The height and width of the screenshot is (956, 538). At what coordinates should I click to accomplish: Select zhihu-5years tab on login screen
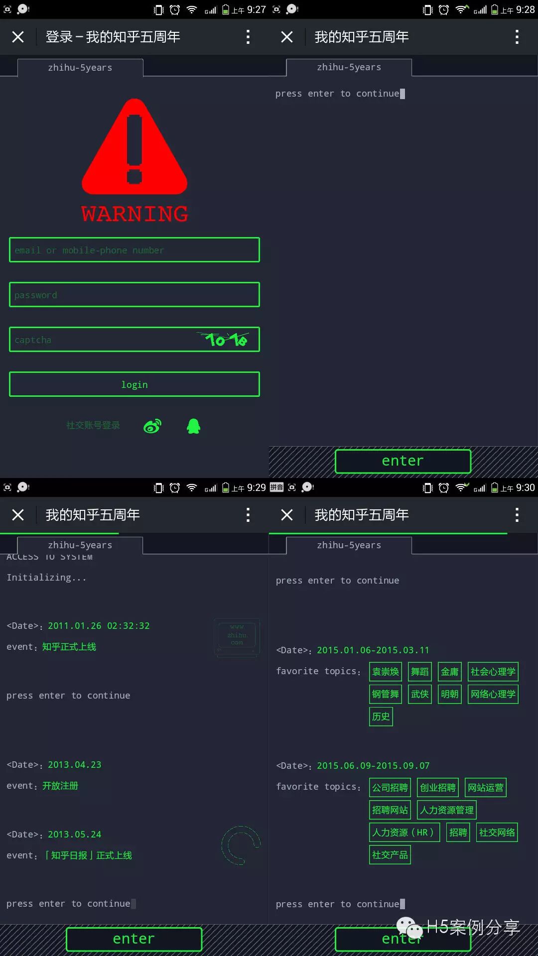point(80,68)
